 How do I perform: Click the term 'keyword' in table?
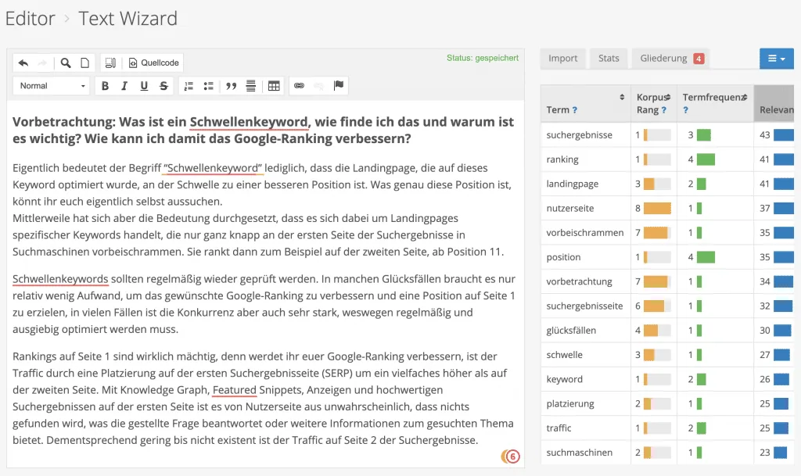click(x=564, y=379)
